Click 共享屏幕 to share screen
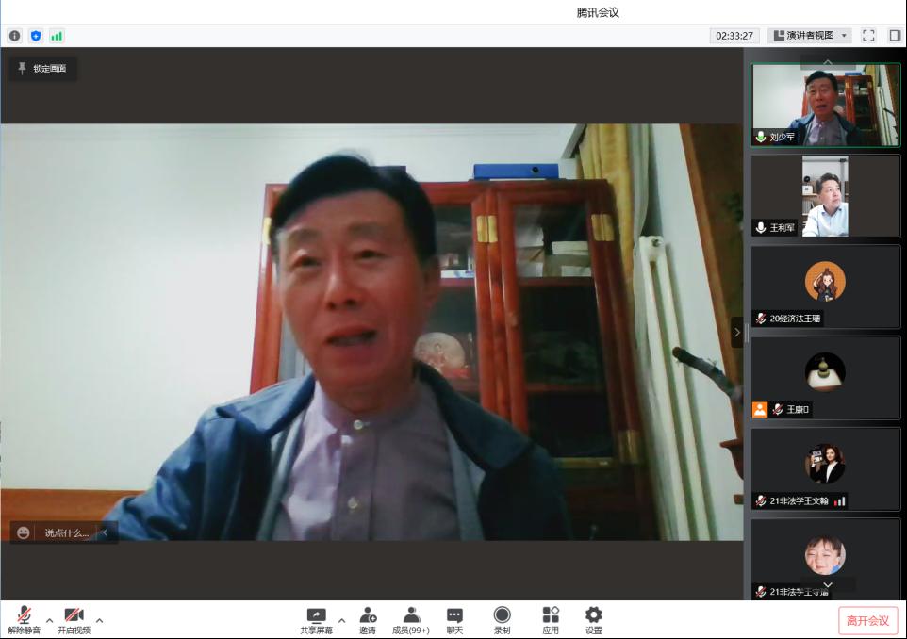Image resolution: width=907 pixels, height=639 pixels. click(x=317, y=619)
